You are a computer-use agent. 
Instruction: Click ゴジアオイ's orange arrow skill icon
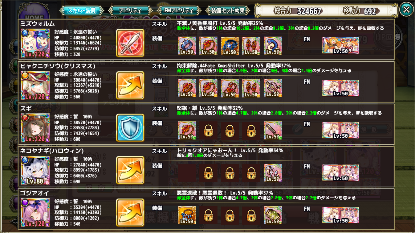(130, 213)
